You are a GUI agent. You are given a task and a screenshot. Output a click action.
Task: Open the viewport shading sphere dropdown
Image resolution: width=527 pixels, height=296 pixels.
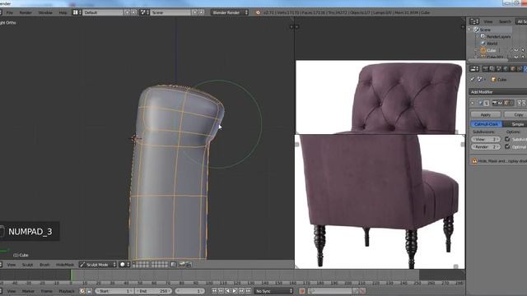click(x=124, y=265)
